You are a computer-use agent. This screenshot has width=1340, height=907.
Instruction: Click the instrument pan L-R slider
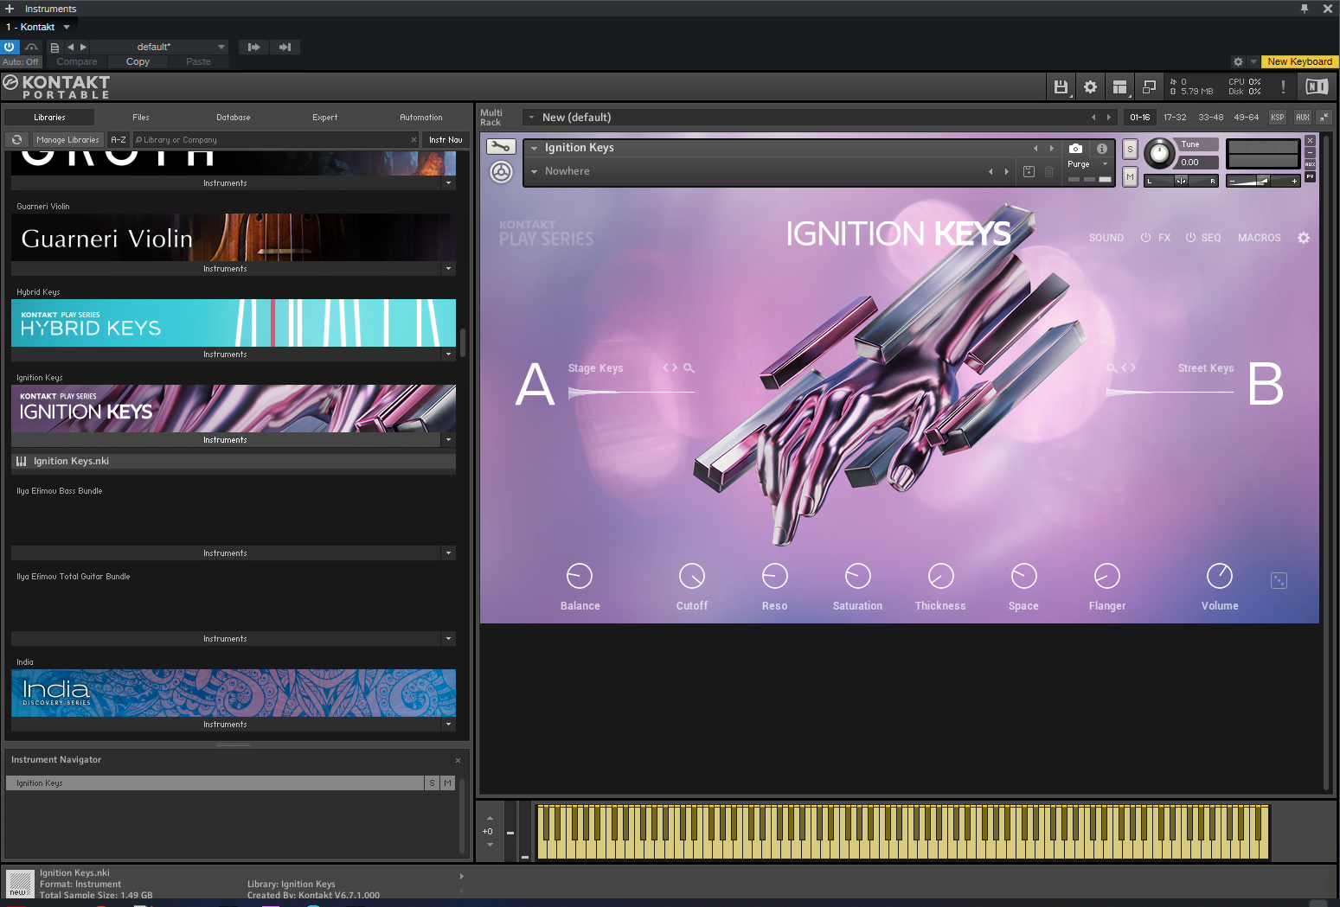(x=1182, y=181)
